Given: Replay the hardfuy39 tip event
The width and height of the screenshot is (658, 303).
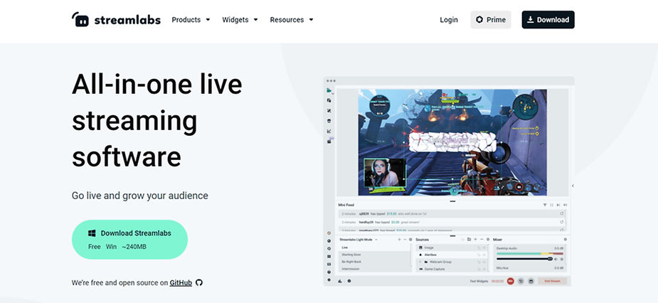Looking at the screenshot, I should (561, 222).
